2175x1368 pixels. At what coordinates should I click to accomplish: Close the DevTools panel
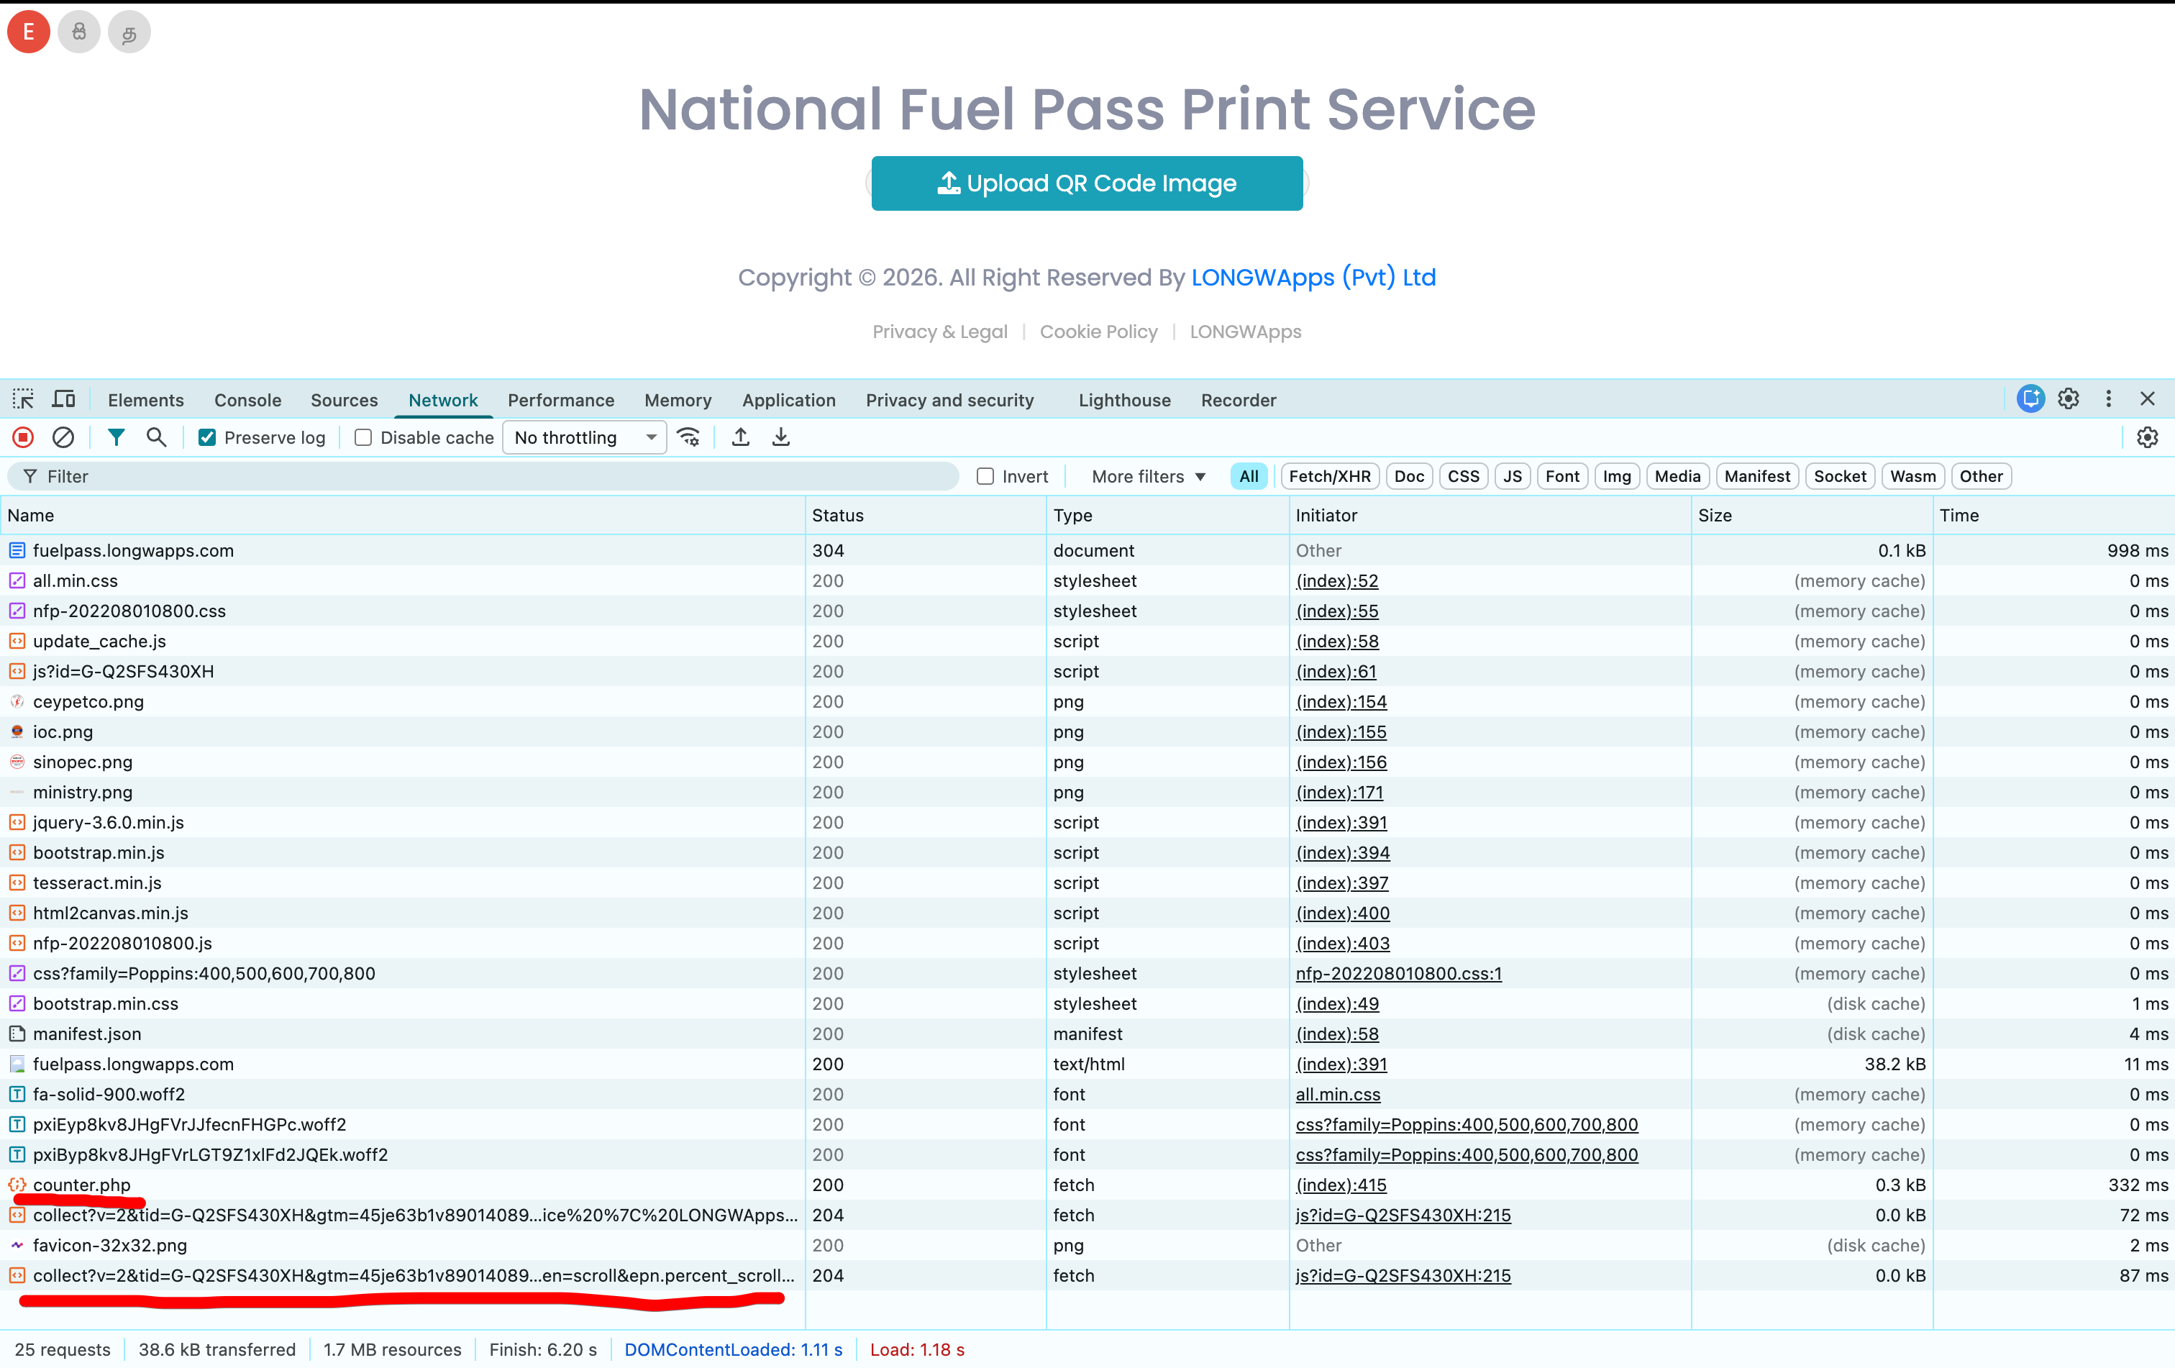2148,399
